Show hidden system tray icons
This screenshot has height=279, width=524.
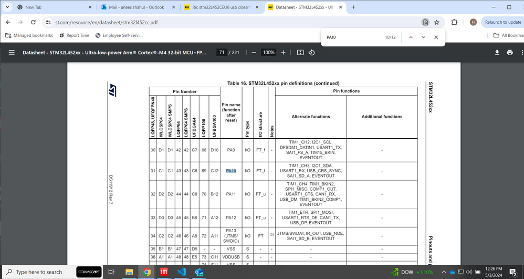[x=444, y=272]
